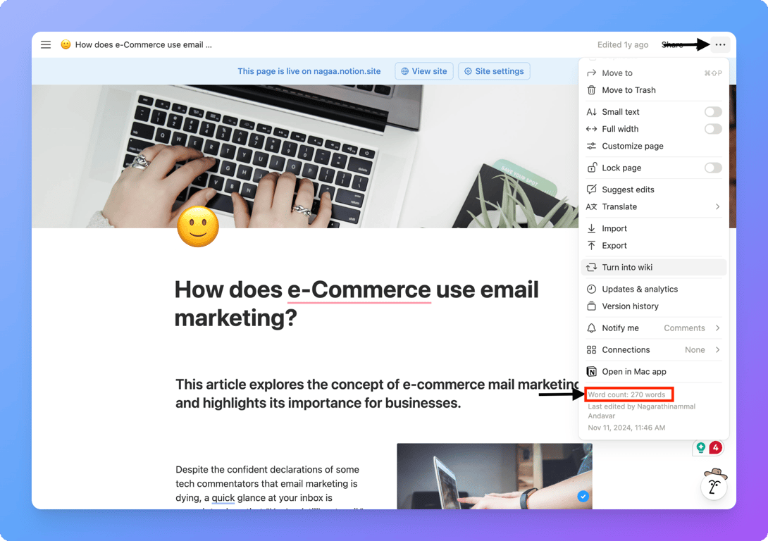The width and height of the screenshot is (768, 541).
Task: Expand the Translate submenu chevron
Action: coord(717,206)
